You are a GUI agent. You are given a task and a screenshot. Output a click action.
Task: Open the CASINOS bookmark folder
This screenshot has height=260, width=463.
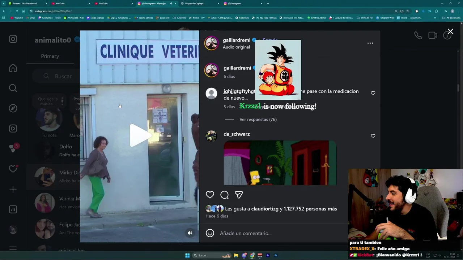pyautogui.click(x=179, y=18)
